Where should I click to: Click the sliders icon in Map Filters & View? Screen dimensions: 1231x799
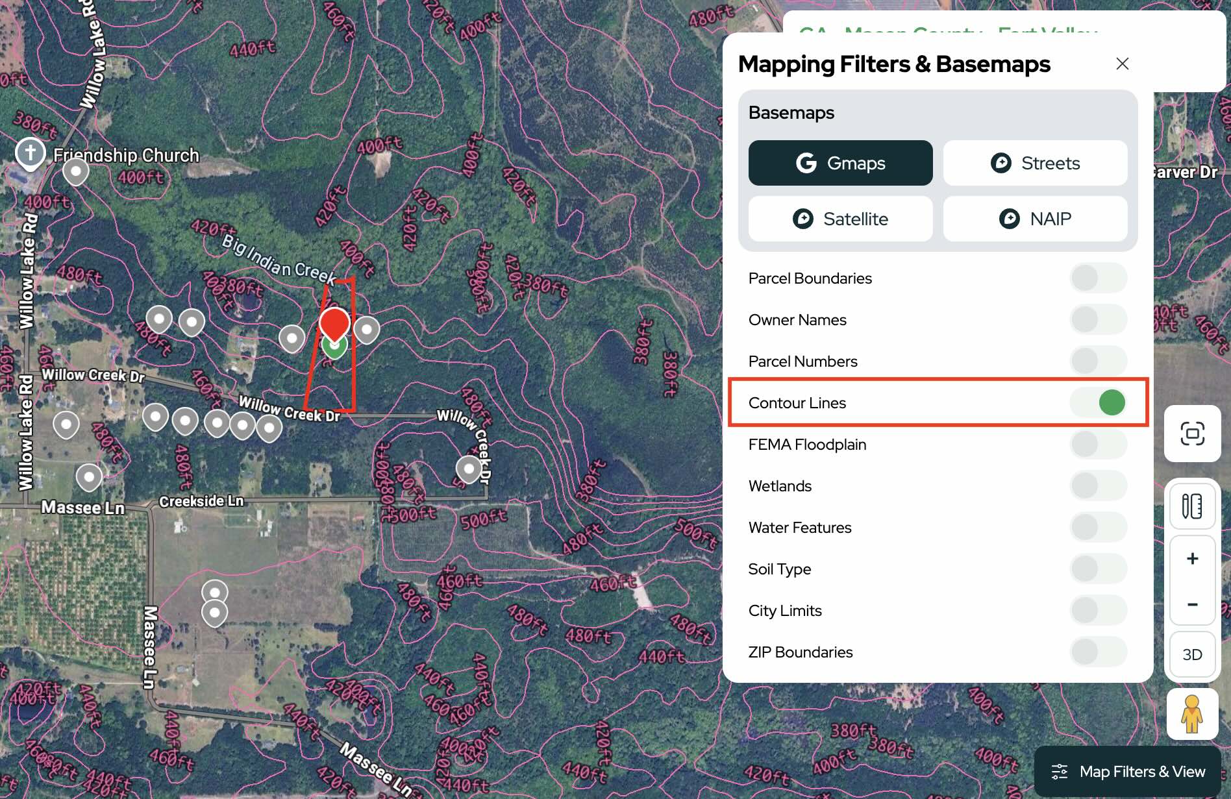tap(1059, 772)
